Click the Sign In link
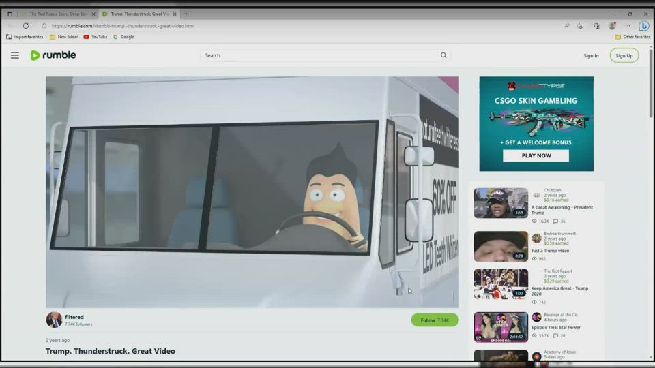 click(591, 55)
